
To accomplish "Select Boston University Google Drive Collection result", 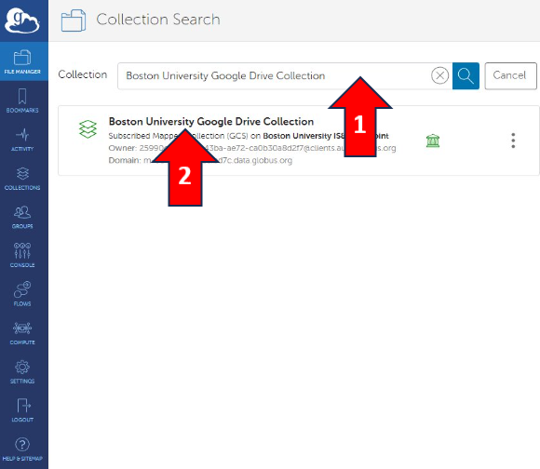I will pyautogui.click(x=211, y=122).
